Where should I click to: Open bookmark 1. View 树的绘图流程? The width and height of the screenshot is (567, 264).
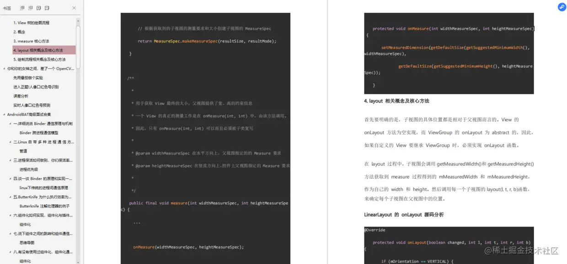[31, 23]
